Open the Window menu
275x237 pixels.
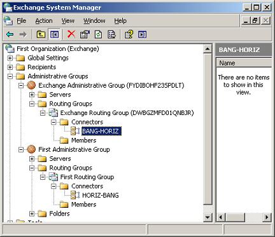click(94, 21)
